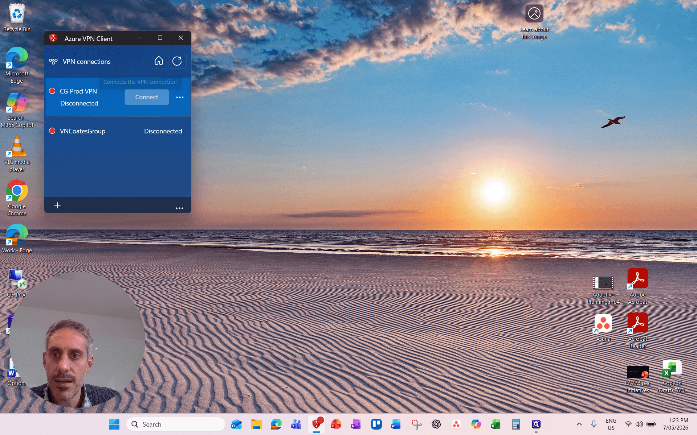Maximize the Azure VPN Client window

pos(160,38)
